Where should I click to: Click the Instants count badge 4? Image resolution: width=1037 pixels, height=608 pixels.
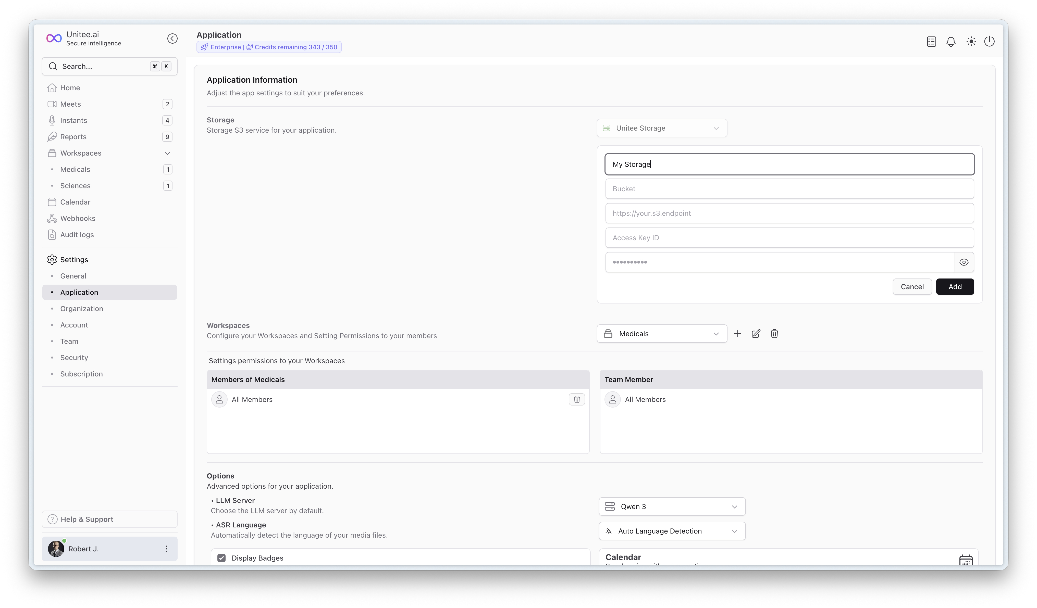point(167,121)
